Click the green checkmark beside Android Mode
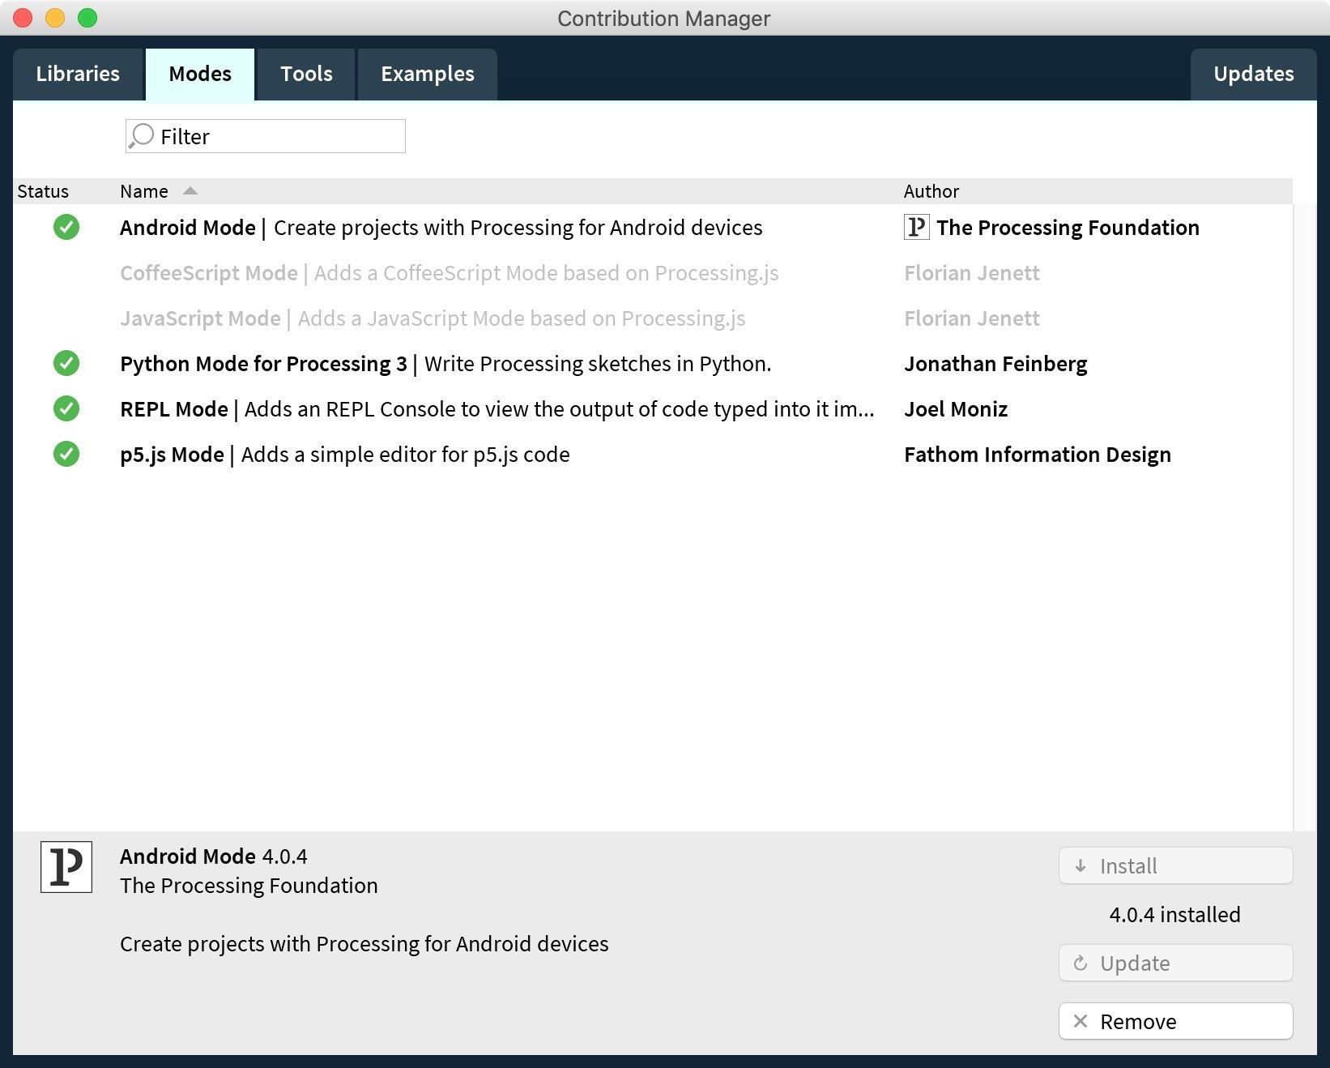 point(66,228)
